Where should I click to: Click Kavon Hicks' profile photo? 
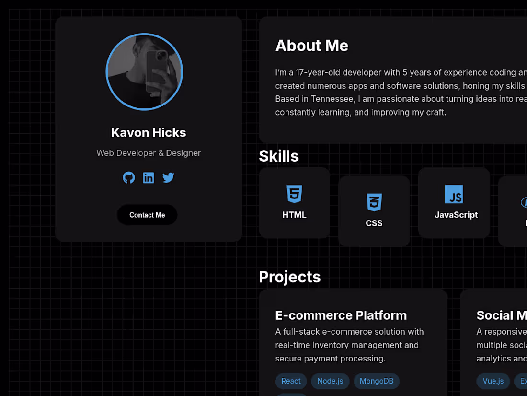pyautogui.click(x=144, y=71)
